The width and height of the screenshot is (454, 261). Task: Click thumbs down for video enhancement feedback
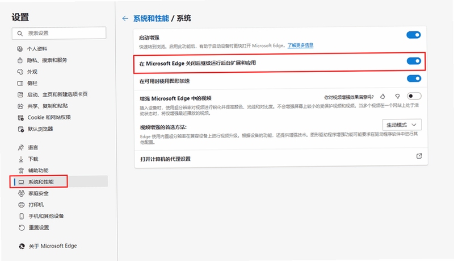coord(397,96)
